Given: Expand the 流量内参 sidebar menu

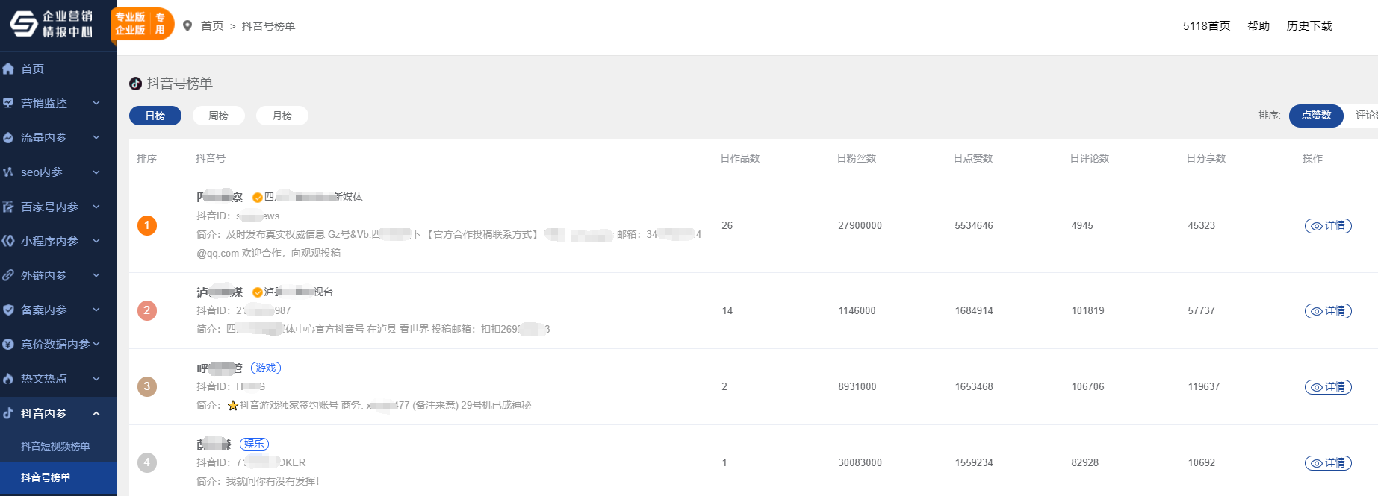Looking at the screenshot, I should point(96,137).
